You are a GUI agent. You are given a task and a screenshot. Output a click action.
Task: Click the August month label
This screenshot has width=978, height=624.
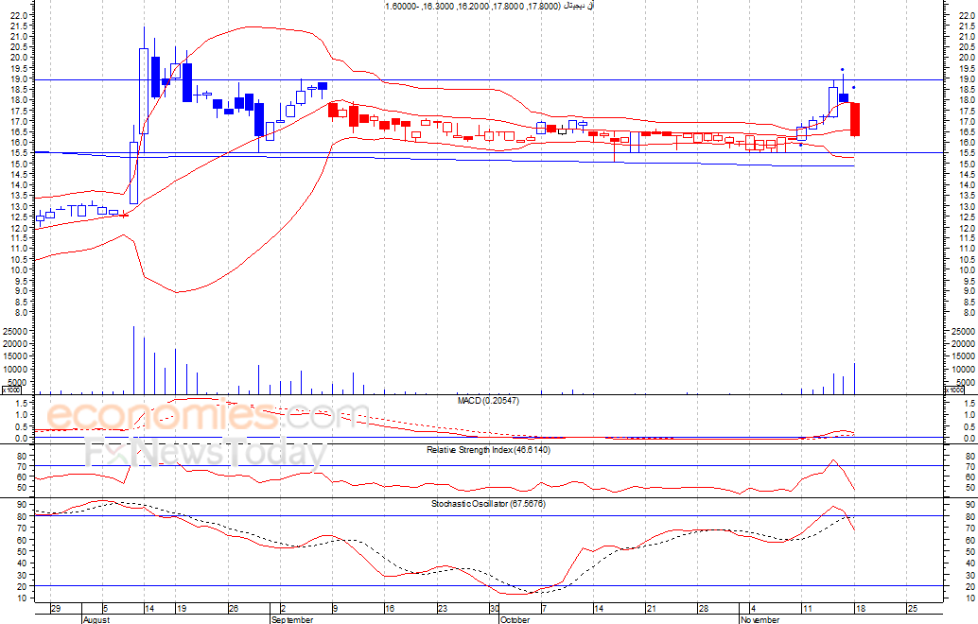(x=96, y=619)
